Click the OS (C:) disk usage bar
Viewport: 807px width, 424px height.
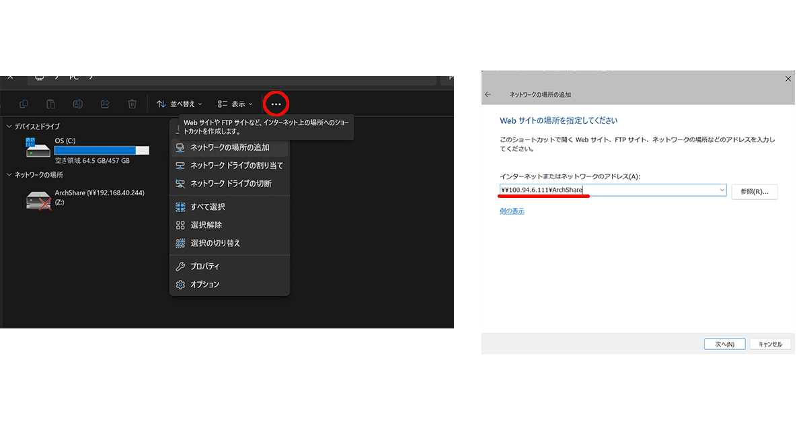tap(101, 150)
